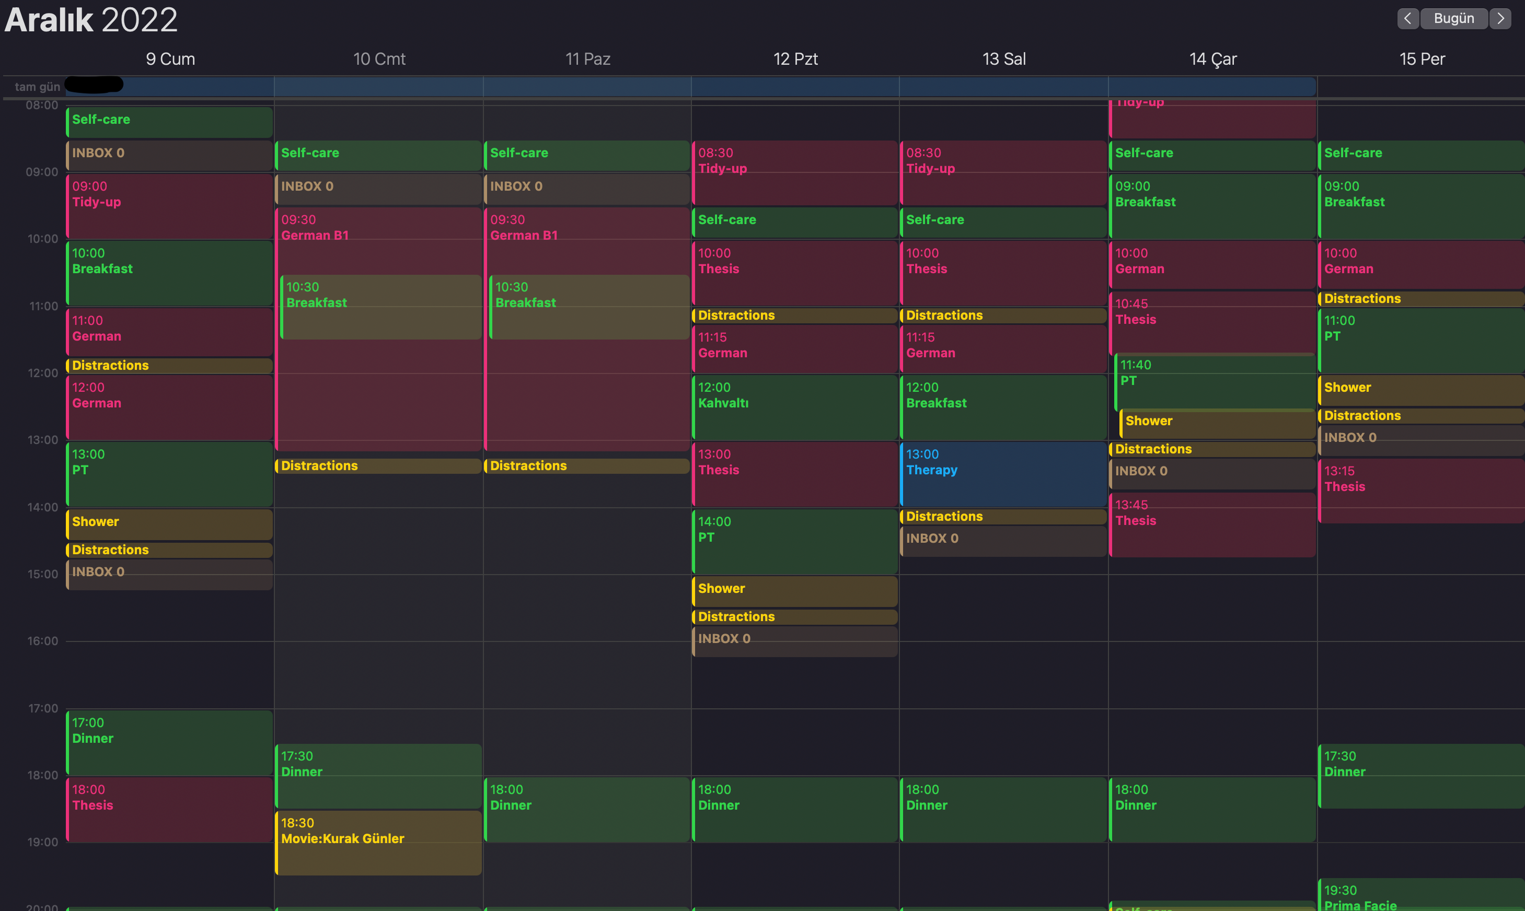Go to next week with right chevron
The image size is (1525, 911).
(1500, 18)
